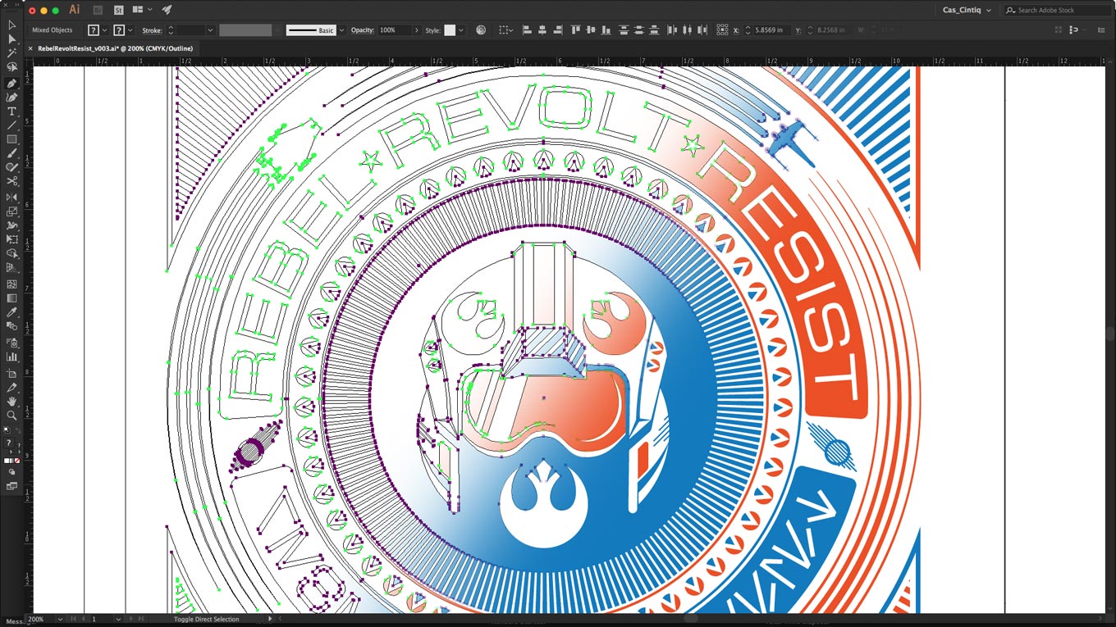This screenshot has width=1116, height=627.
Task: Select the Shape Builder tool
Action: tap(11, 253)
